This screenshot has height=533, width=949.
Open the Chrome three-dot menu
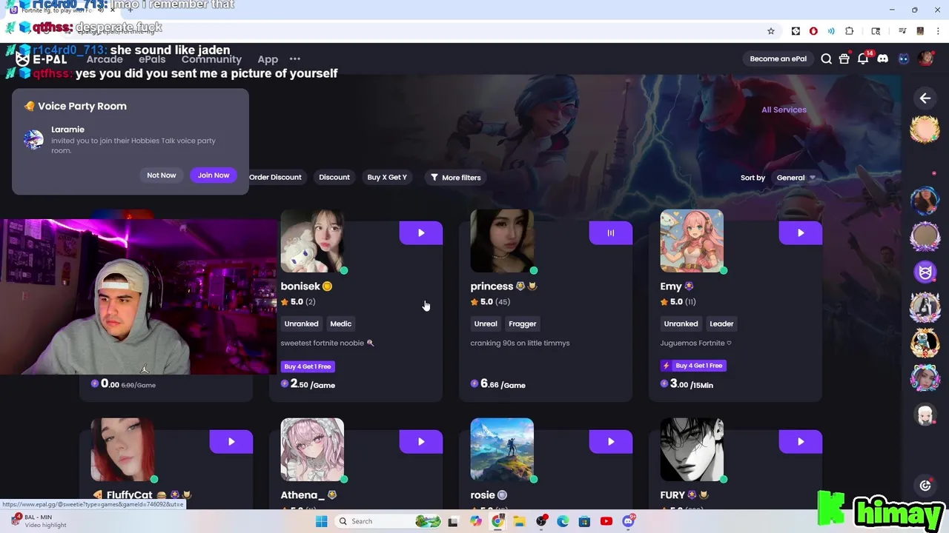coord(938,31)
